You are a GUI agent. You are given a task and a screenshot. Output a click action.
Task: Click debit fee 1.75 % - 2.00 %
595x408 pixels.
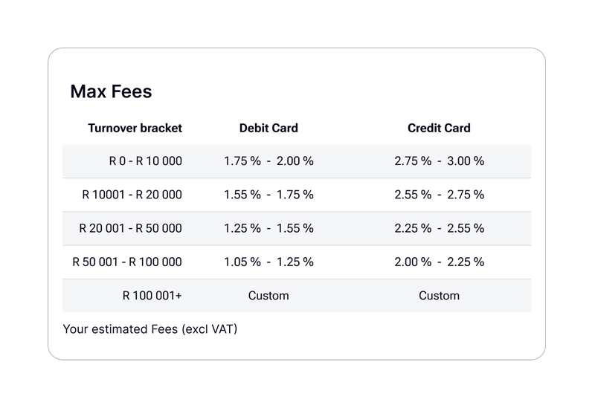click(268, 161)
